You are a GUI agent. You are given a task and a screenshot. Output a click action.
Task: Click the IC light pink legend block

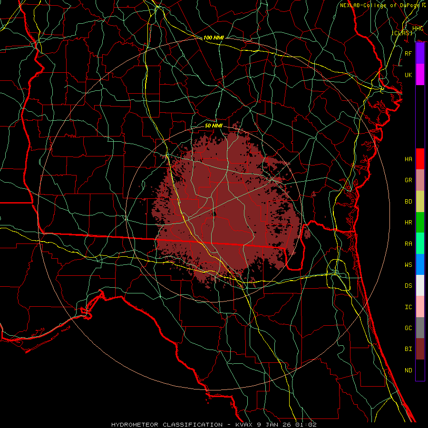[420, 307]
